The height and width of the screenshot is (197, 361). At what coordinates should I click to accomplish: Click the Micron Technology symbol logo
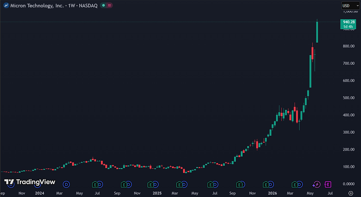tap(6, 6)
